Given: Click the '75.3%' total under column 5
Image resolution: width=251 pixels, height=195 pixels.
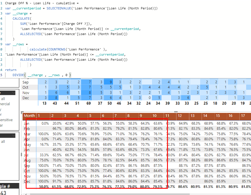Looking at the screenshot, I should (x=95, y=187).
